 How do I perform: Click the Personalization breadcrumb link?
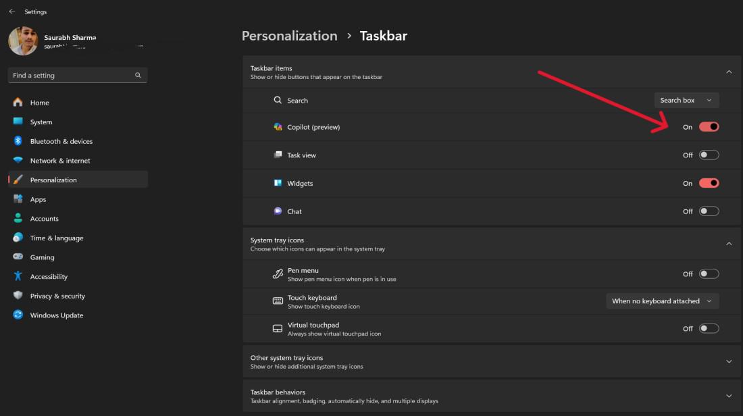289,36
